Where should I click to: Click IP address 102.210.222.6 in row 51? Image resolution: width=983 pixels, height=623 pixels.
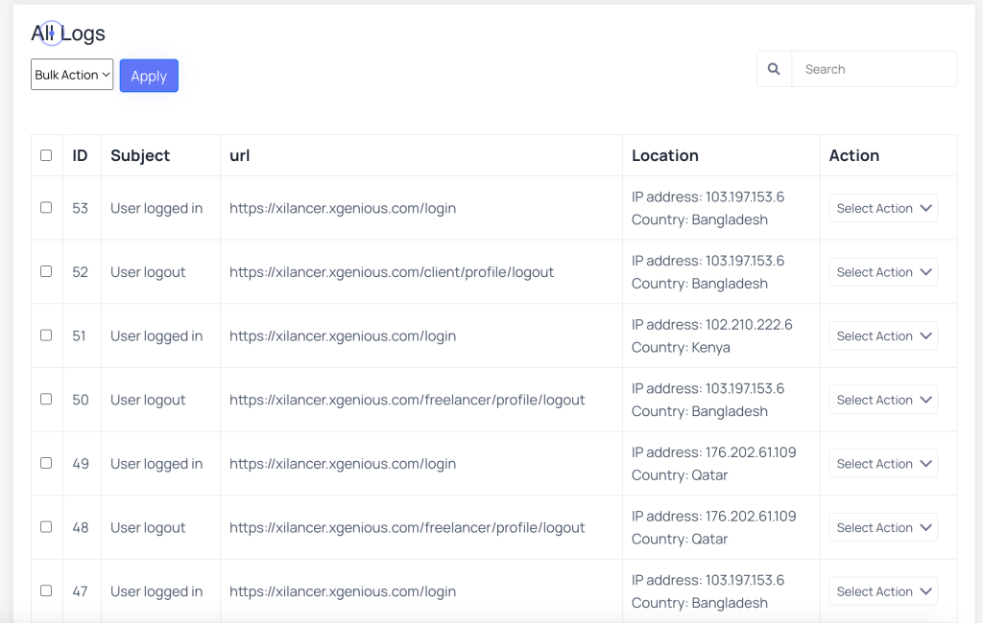(x=711, y=324)
